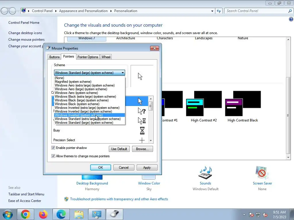This screenshot has height=220, width=294.
Task: Open the Window Color link
Action: click(x=149, y=183)
